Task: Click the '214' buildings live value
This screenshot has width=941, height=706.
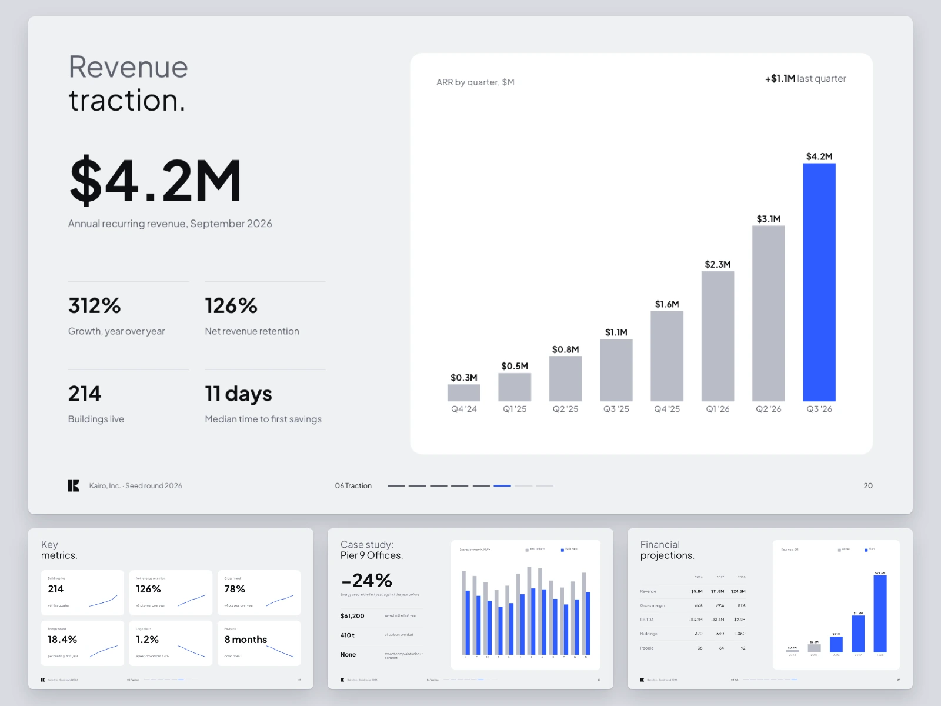Action: (x=85, y=394)
